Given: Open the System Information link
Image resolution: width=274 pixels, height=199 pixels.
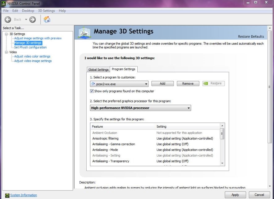Looking at the screenshot, I should point(24,195).
